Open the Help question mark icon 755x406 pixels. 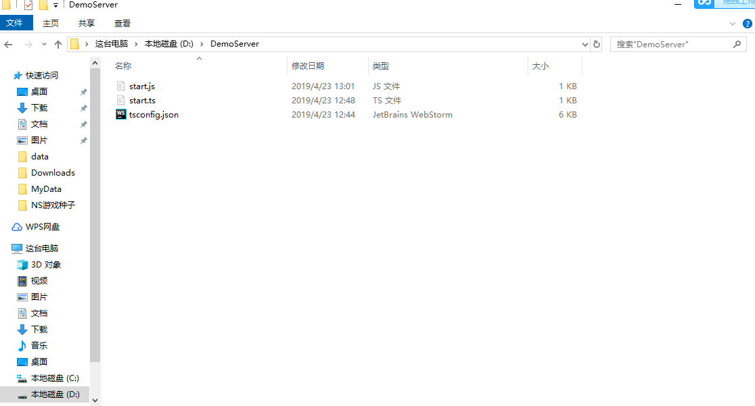coord(748,24)
